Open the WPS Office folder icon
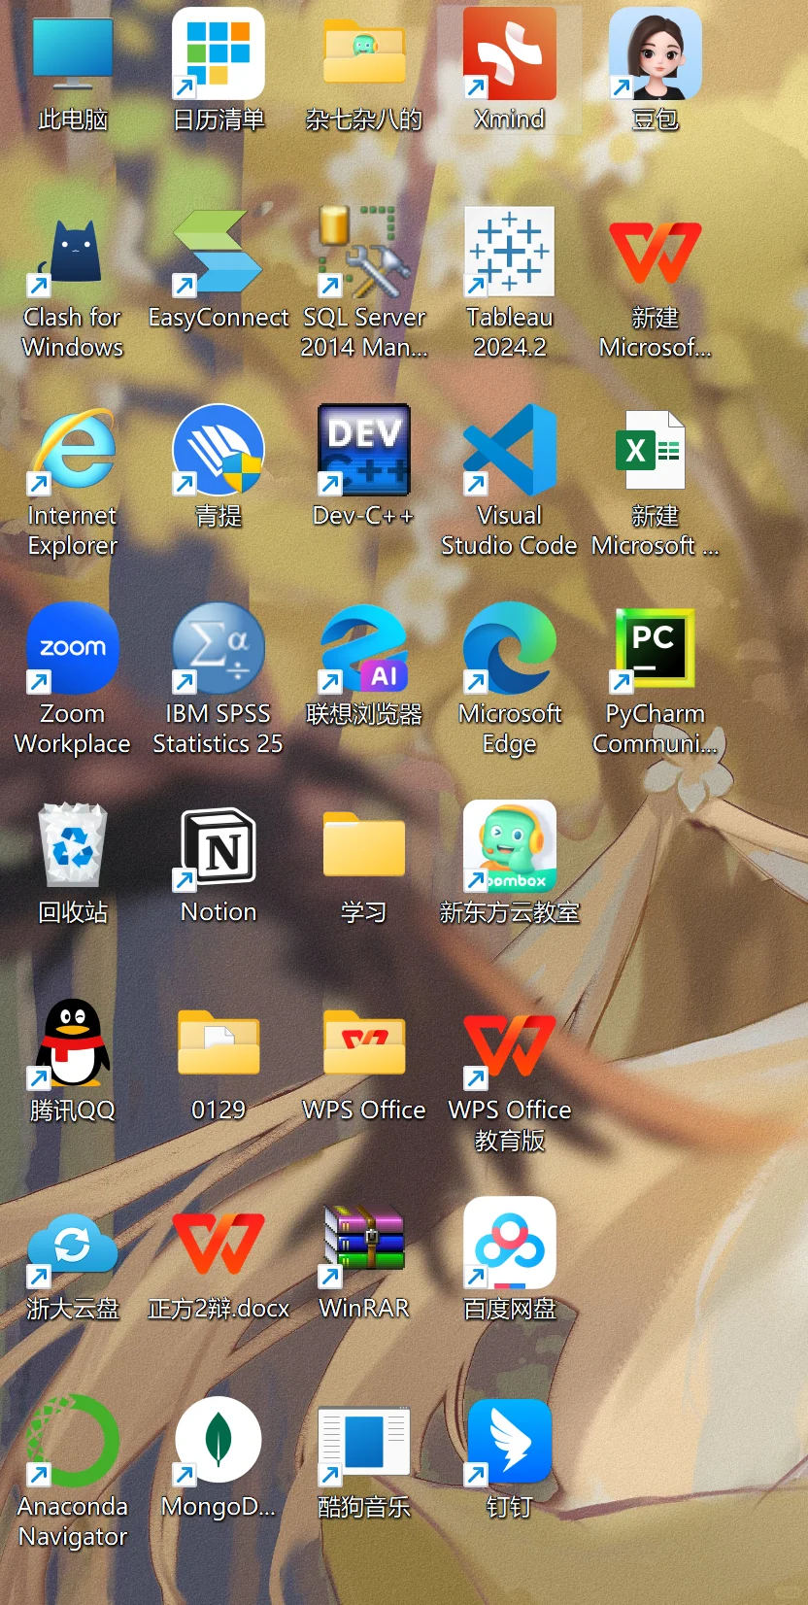This screenshot has height=1605, width=808. tap(364, 1044)
